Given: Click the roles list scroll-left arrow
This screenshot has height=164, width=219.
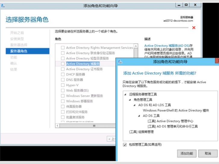Looking at the screenshot, I should tap(58, 126).
